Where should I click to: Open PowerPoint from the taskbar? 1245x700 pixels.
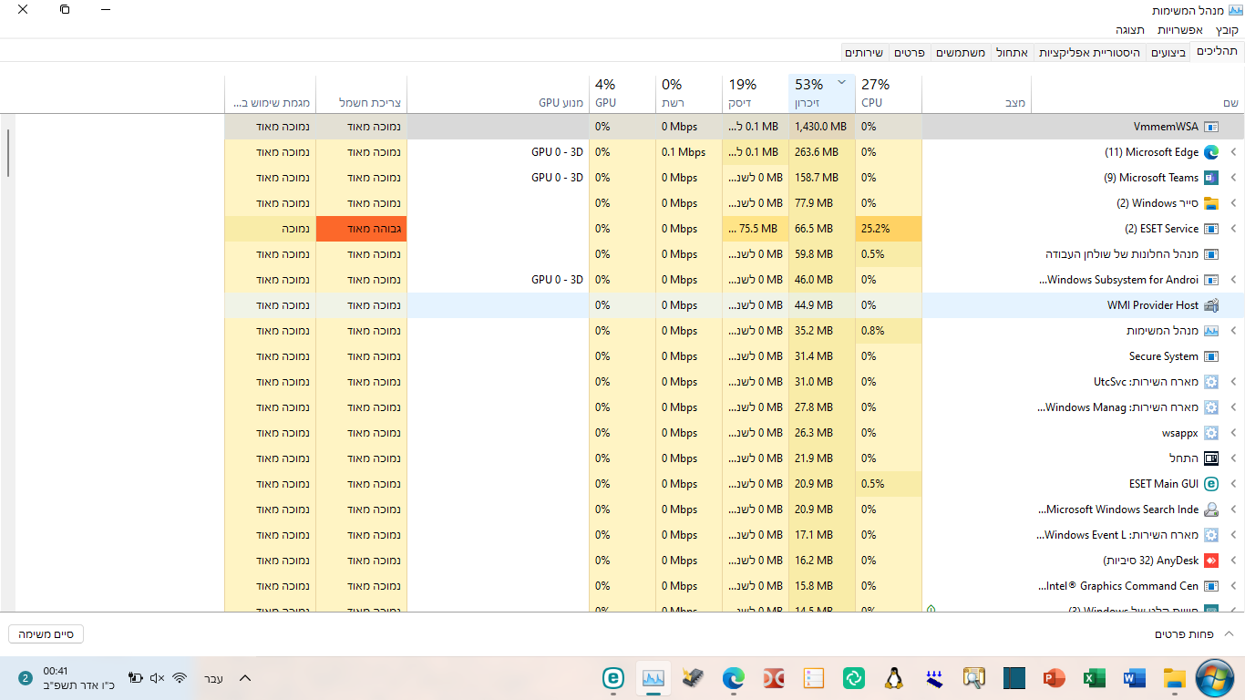pyautogui.click(x=1054, y=678)
